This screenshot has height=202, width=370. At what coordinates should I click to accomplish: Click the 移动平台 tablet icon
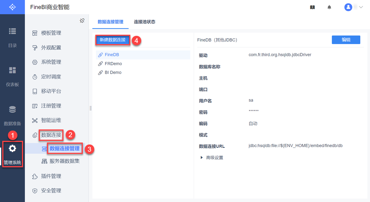point(35,91)
